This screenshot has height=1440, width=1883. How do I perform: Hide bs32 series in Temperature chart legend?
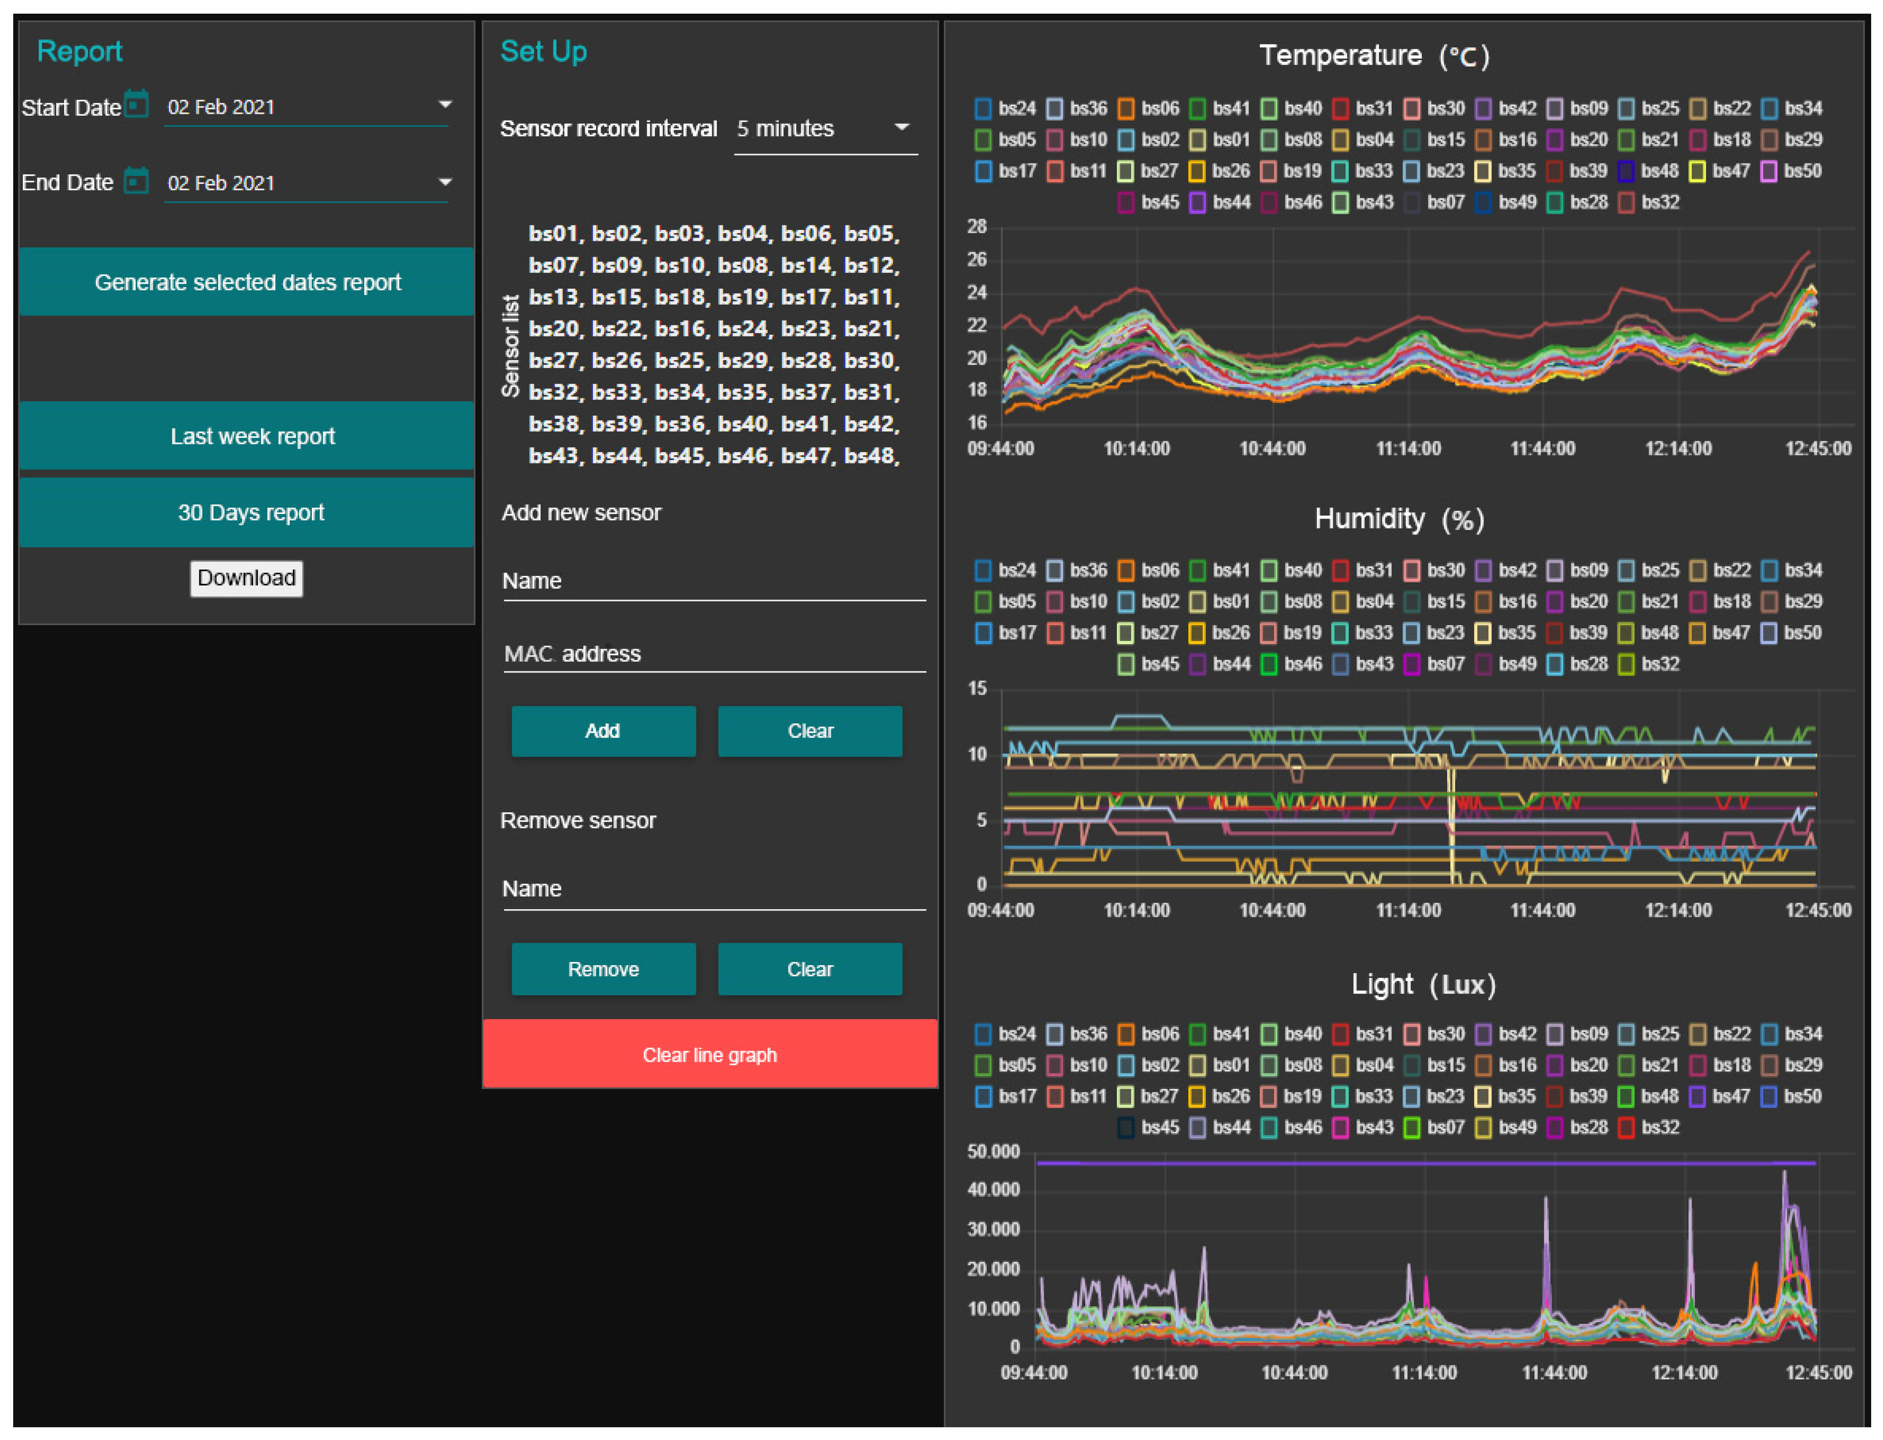tap(1627, 203)
